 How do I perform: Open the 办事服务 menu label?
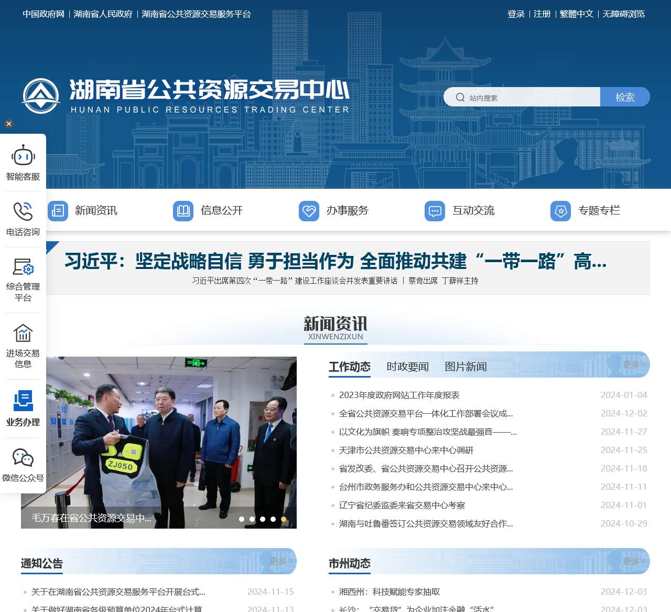click(x=348, y=211)
